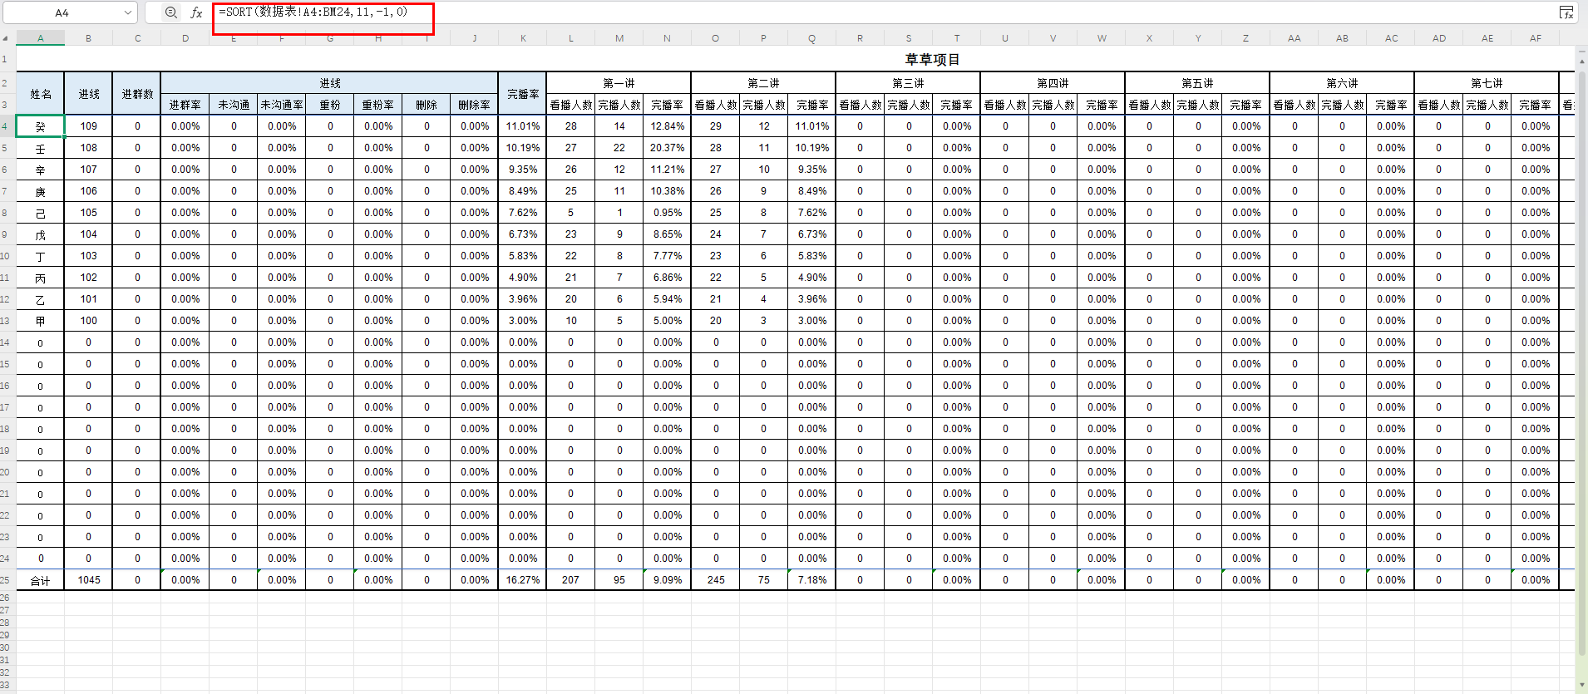
Task: Select the 删除率 header cell
Action: 475,105
